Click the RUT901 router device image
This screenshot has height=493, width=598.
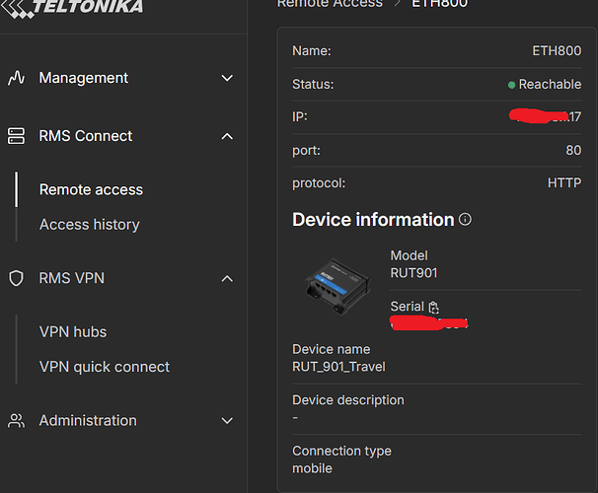(x=336, y=284)
